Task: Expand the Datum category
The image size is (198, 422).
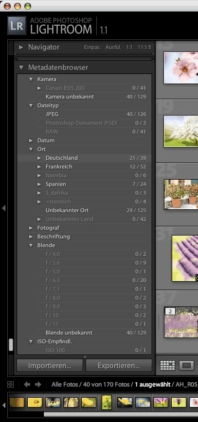Action: point(31,140)
